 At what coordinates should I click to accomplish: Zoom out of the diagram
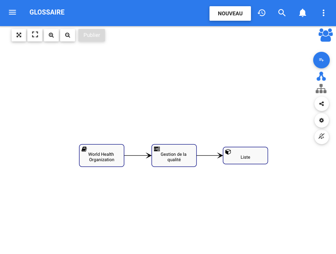[68, 35]
